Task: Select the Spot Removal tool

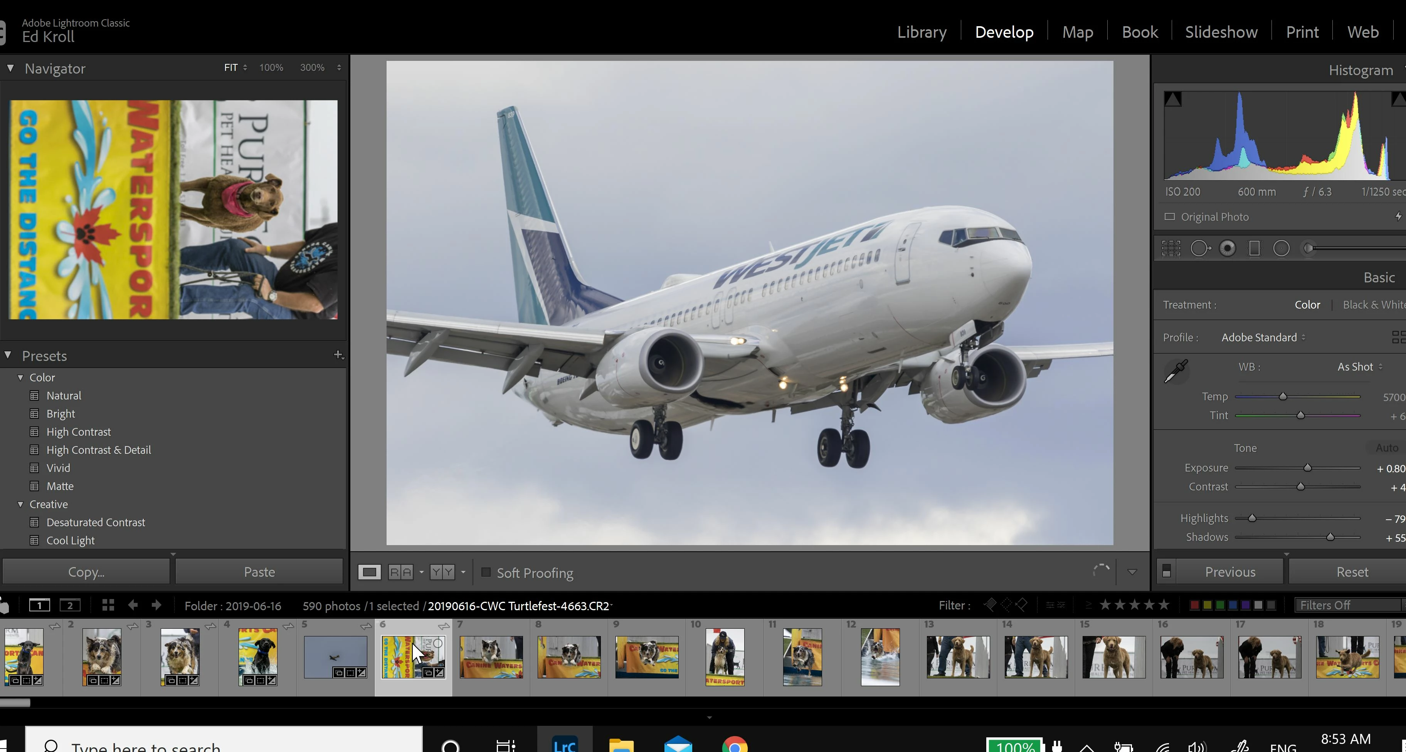Action: pyautogui.click(x=1200, y=248)
